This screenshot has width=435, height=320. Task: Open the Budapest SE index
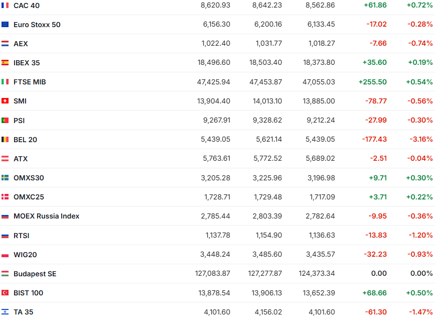35,274
